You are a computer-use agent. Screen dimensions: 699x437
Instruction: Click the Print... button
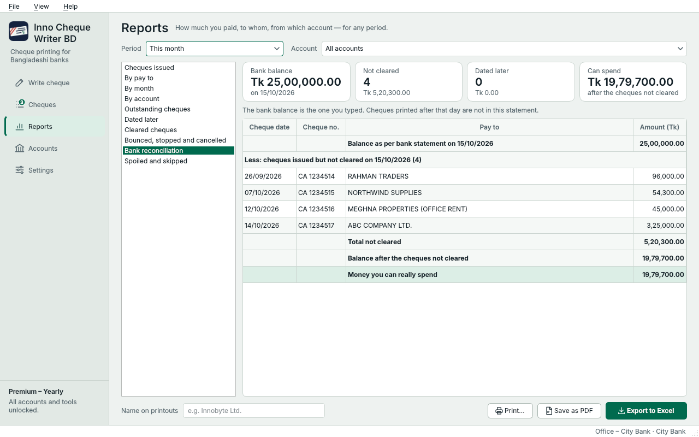coord(510,411)
